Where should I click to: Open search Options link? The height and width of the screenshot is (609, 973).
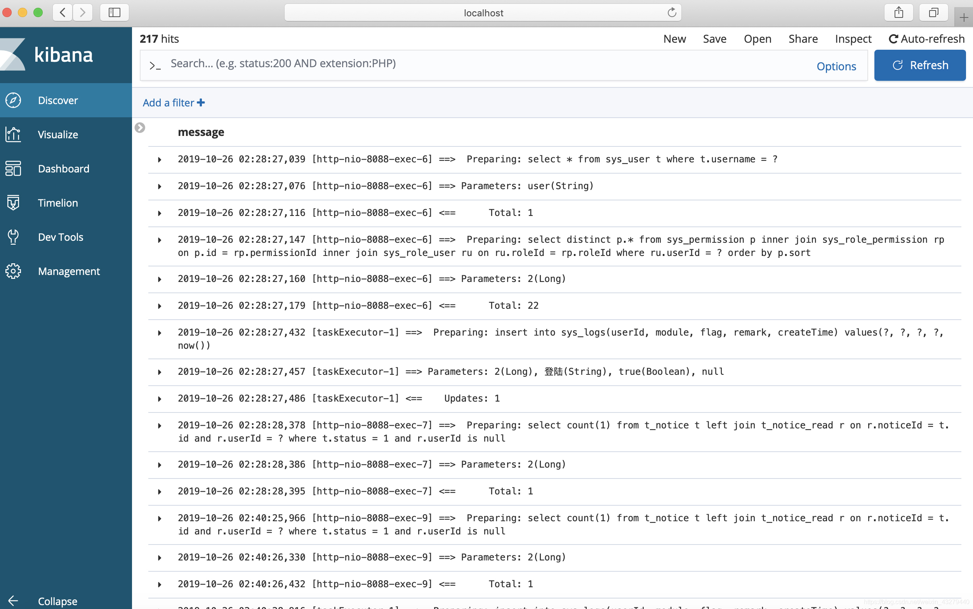836,66
